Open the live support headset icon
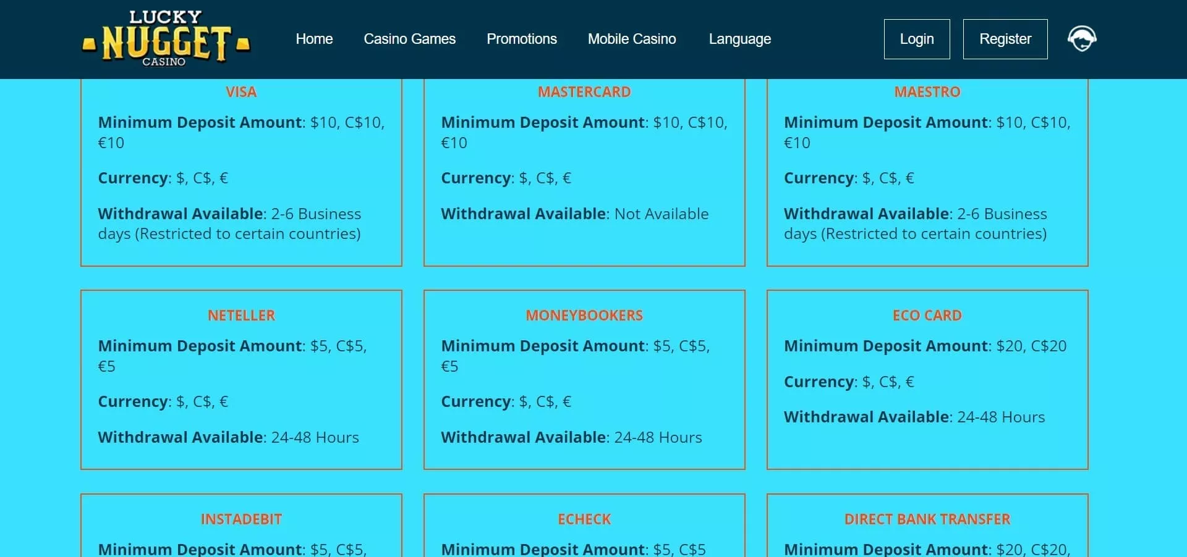Viewport: 1187px width, 557px height. 1081,38
